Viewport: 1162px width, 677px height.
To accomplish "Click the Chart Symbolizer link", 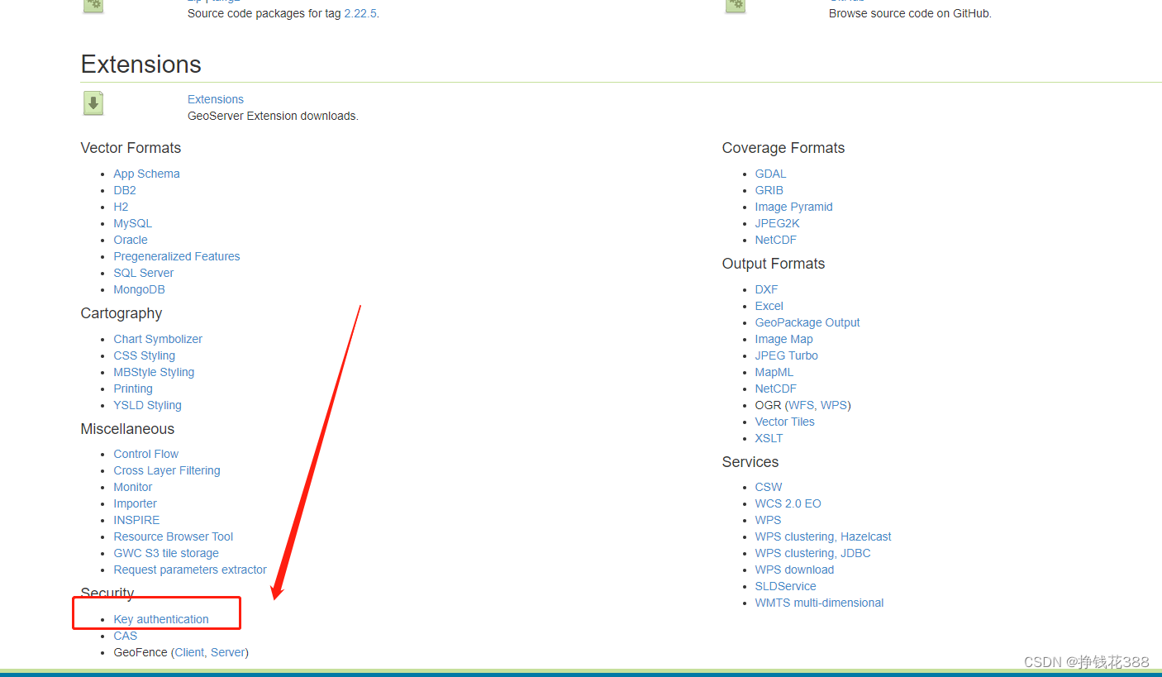I will pyautogui.click(x=158, y=339).
